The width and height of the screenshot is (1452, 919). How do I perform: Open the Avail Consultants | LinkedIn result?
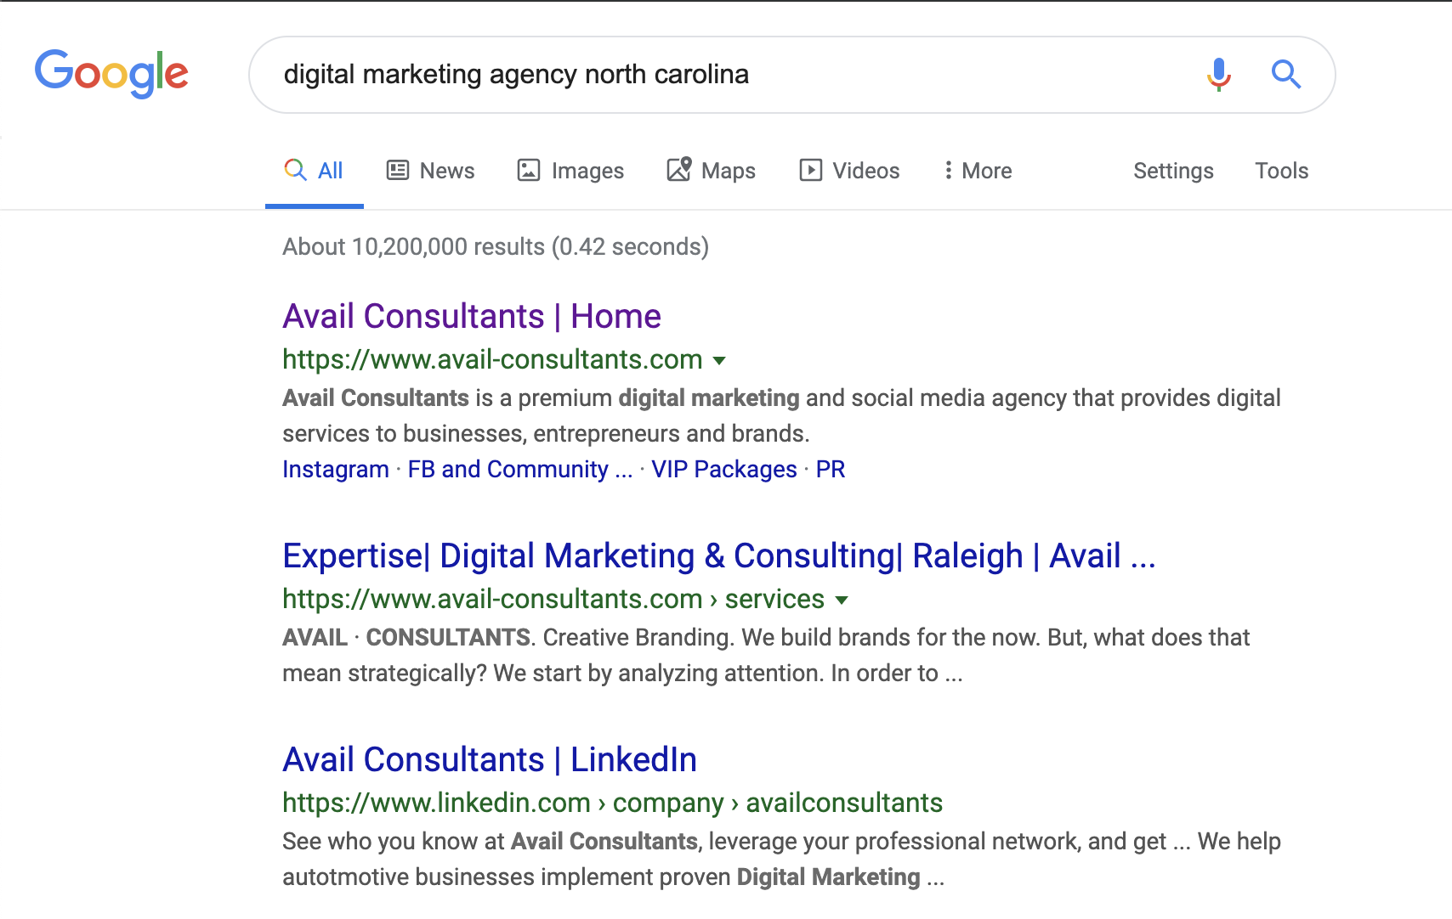click(x=490, y=759)
